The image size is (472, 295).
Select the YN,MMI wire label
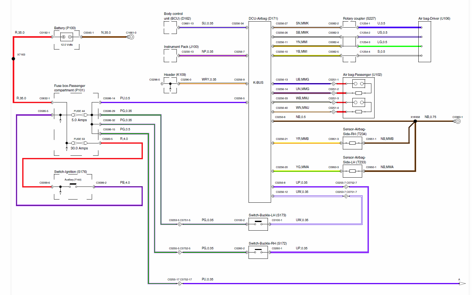pos(302,42)
